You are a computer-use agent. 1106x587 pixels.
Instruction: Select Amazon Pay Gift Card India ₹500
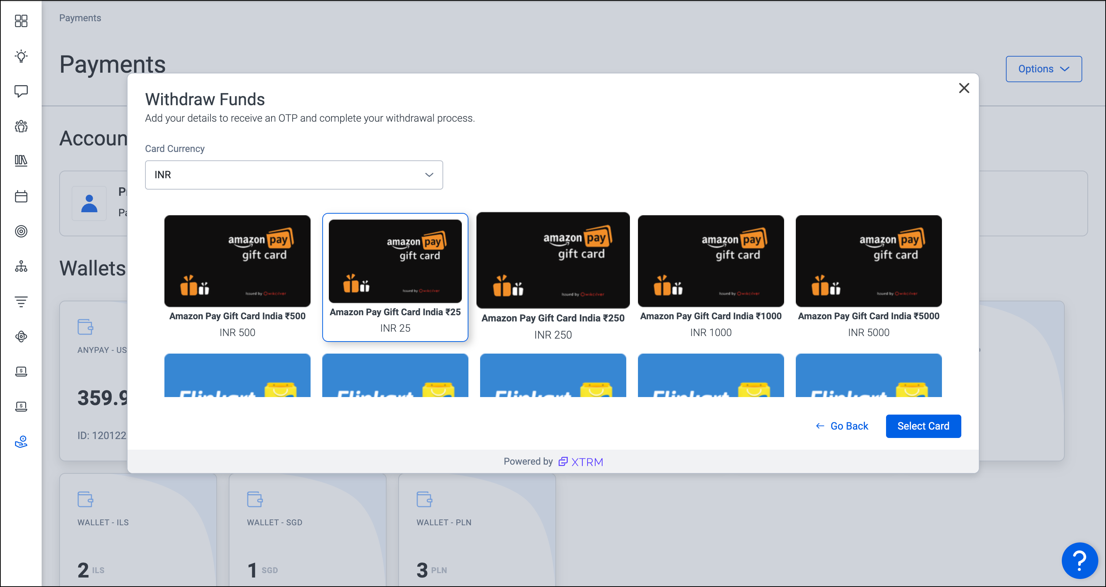[x=237, y=277]
